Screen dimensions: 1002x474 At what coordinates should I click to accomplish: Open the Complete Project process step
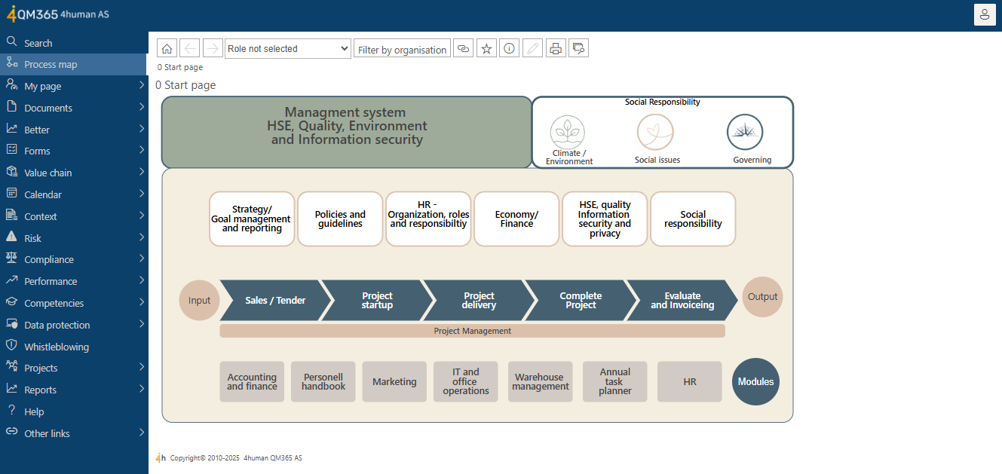point(581,301)
